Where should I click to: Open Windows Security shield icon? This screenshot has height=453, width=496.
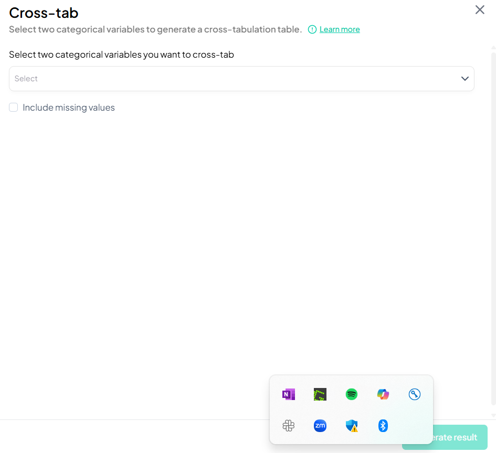click(352, 426)
